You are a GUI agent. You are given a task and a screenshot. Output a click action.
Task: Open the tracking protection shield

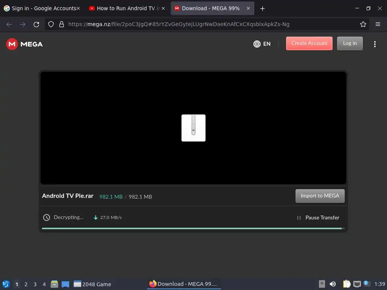[x=51, y=24]
